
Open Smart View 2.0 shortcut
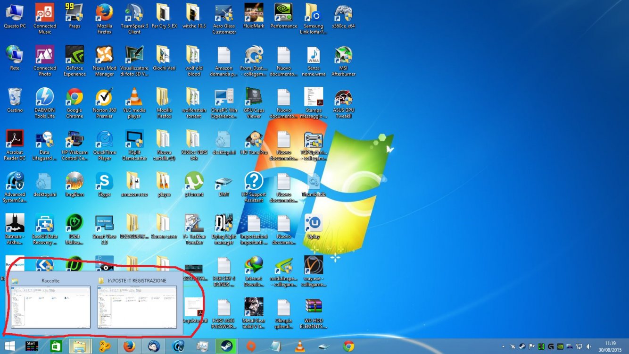tap(104, 229)
